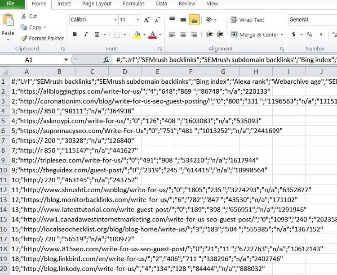Align text left
Image resolution: width=337 pixels, height=275 pixels.
172,35
